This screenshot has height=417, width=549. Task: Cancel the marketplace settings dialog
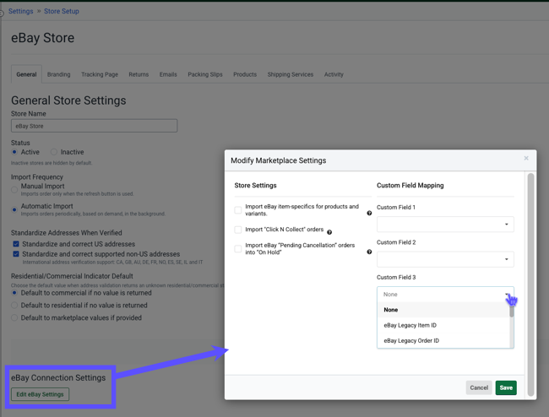479,387
